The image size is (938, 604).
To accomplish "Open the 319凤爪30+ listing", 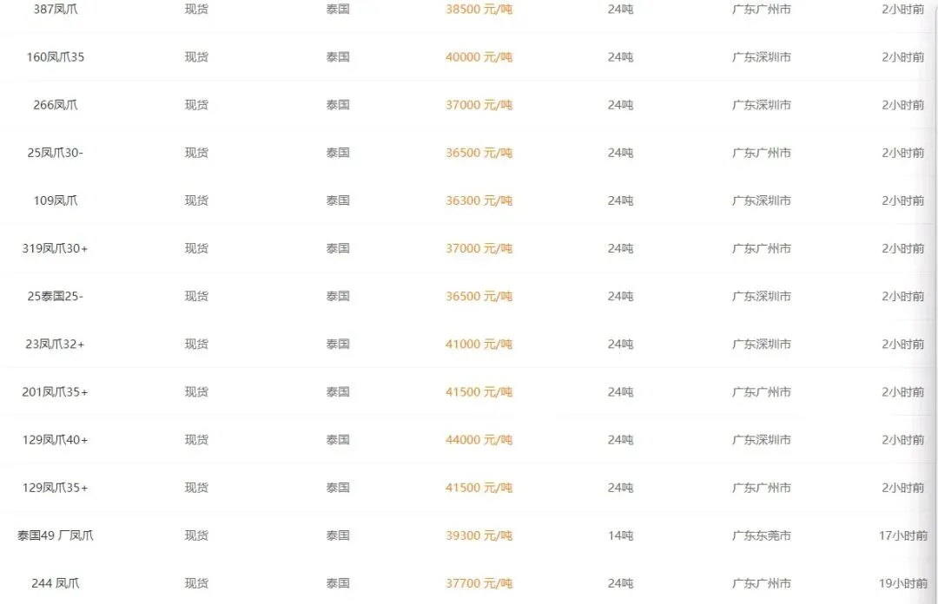I will tap(55, 248).
